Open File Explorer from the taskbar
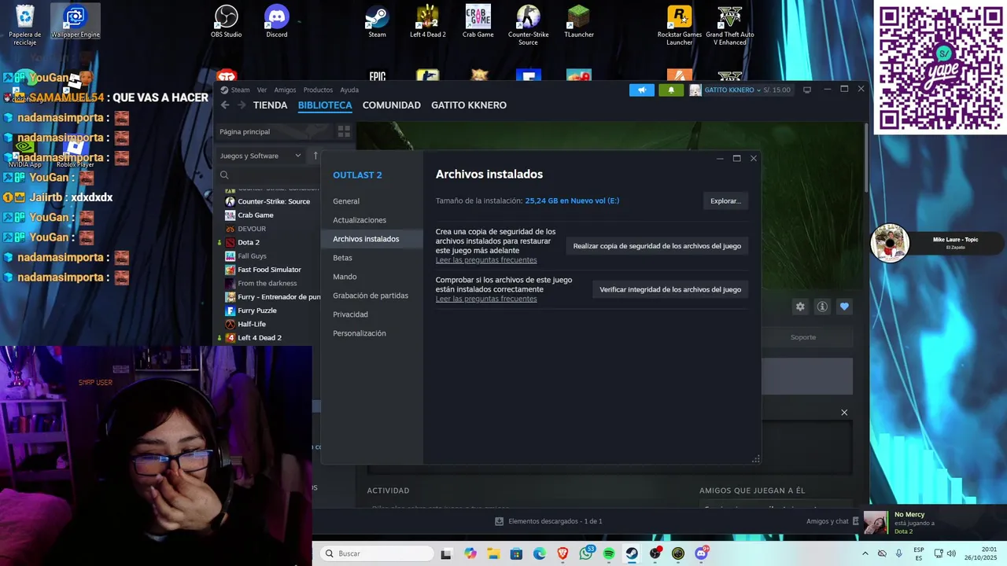This screenshot has width=1007, height=566. (x=493, y=553)
